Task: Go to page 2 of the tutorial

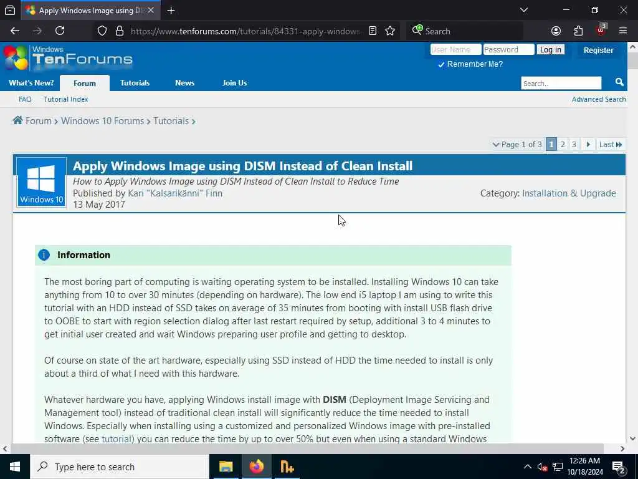Action: tap(563, 144)
